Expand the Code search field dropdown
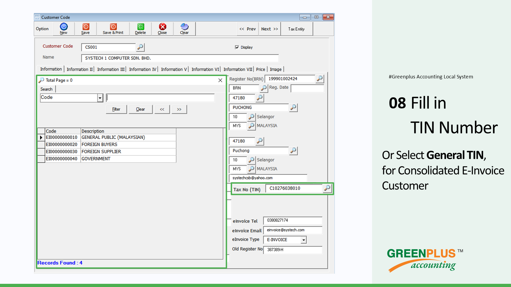 click(x=100, y=98)
